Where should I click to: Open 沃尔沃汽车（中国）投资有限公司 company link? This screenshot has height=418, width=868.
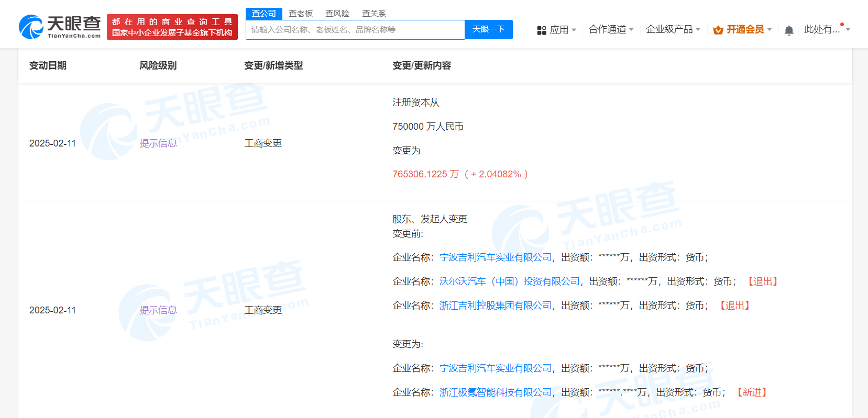click(x=509, y=281)
